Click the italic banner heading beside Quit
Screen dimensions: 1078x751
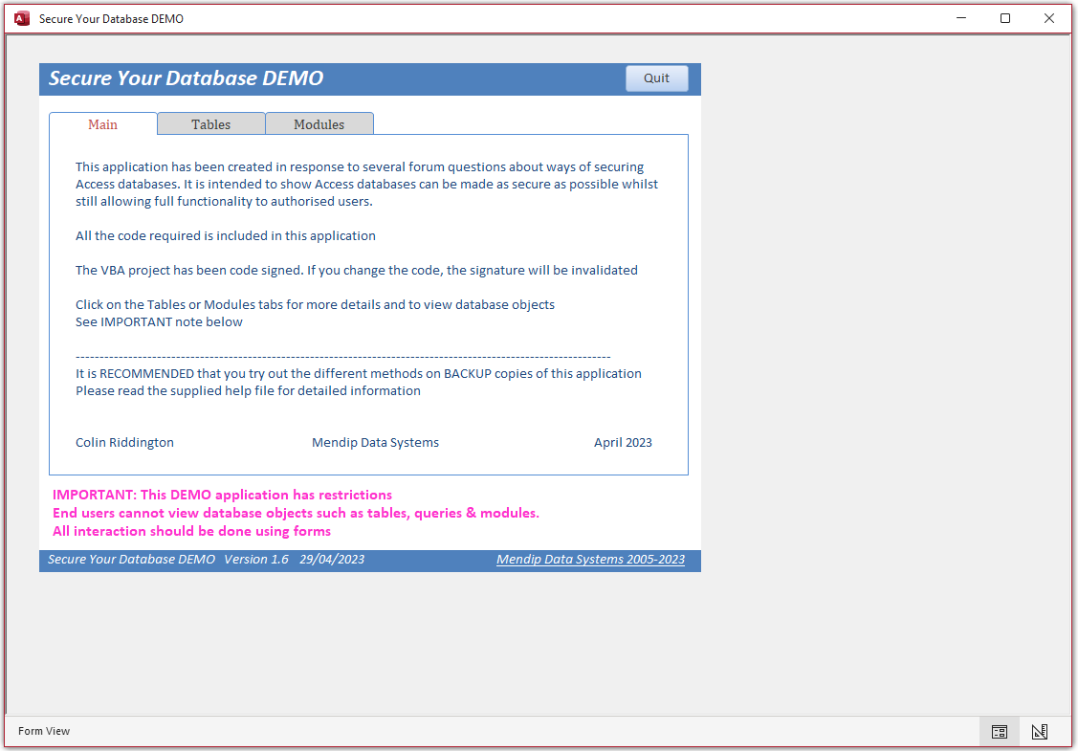pyautogui.click(x=186, y=78)
